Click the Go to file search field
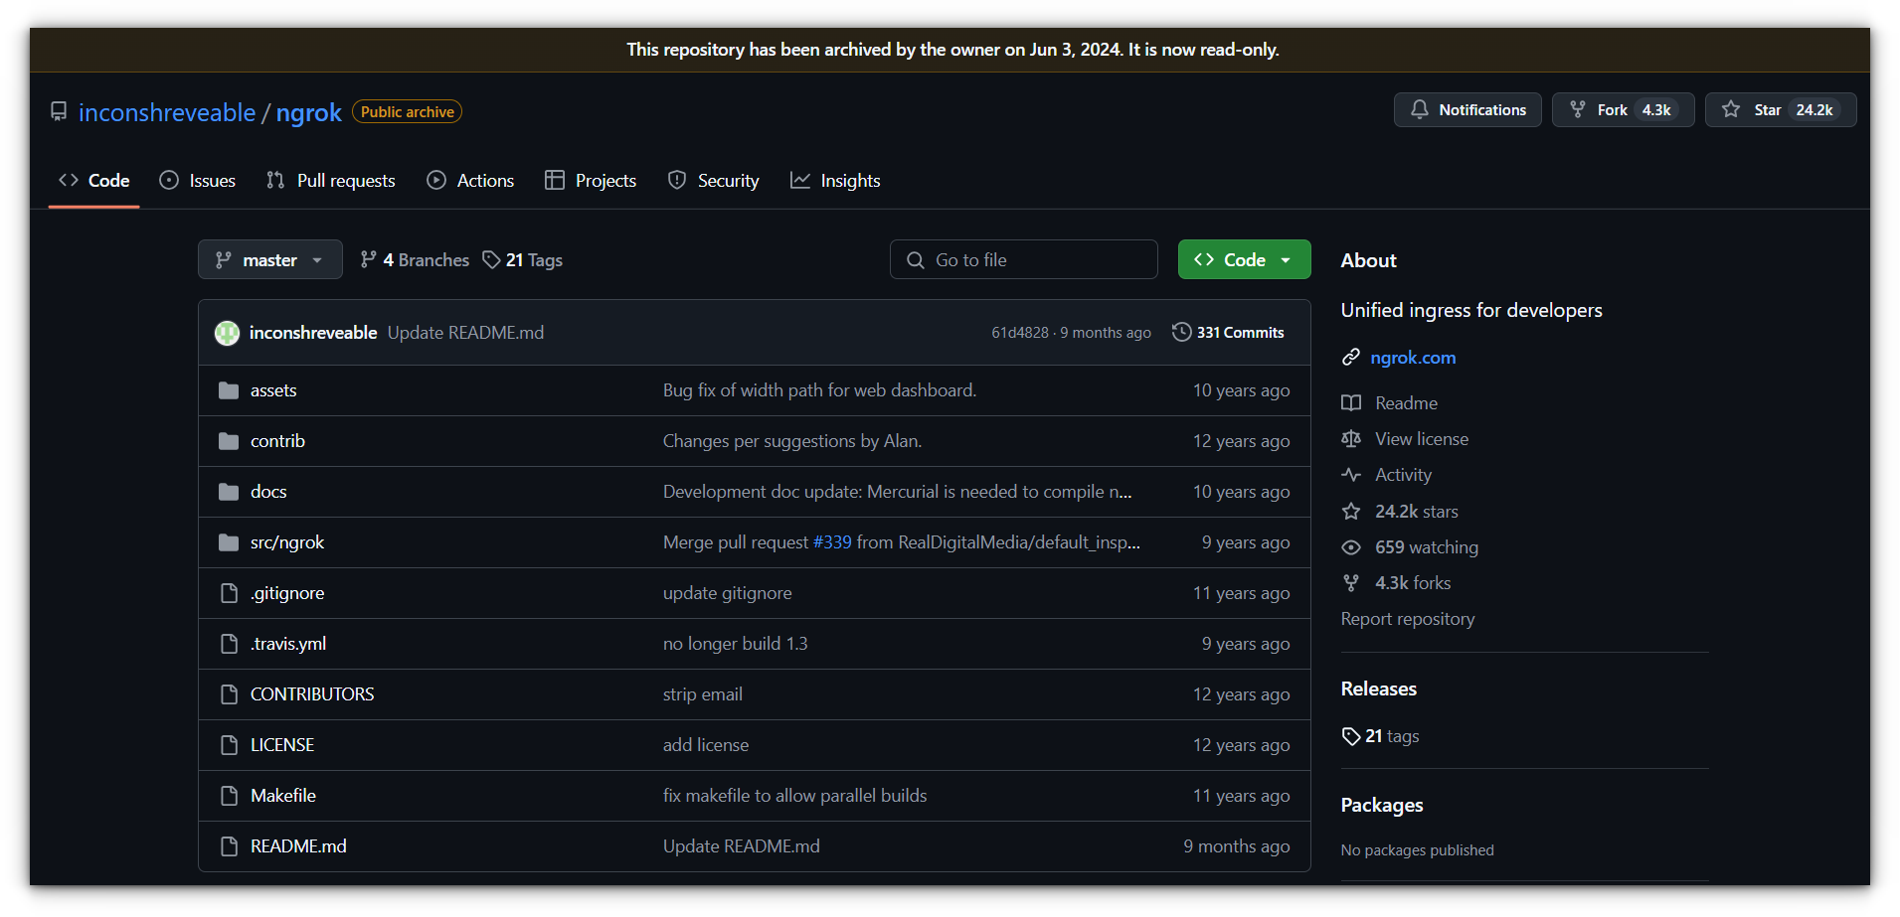1900x917 pixels. [x=1023, y=259]
